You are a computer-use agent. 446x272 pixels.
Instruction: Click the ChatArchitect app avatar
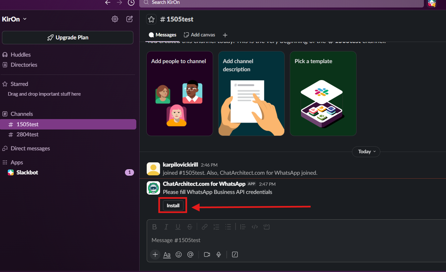coord(153,188)
